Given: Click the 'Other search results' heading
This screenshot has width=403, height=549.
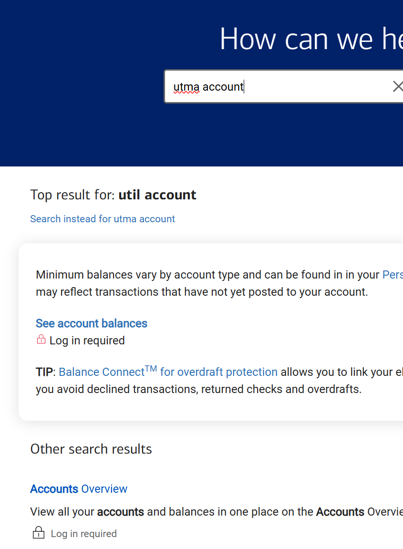Looking at the screenshot, I should pos(91,449).
